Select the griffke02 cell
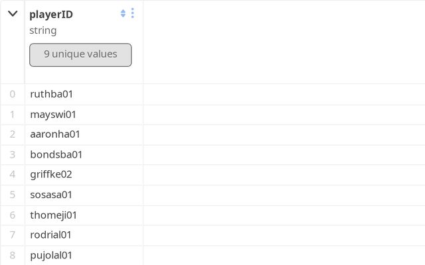 (51, 174)
